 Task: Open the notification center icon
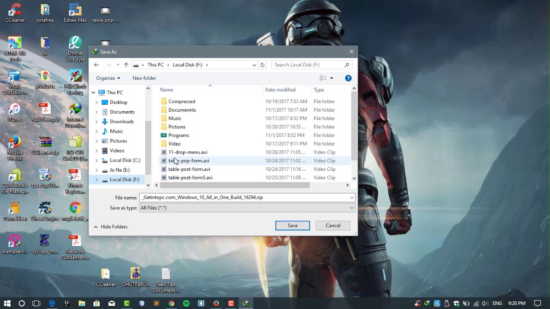click(537, 303)
